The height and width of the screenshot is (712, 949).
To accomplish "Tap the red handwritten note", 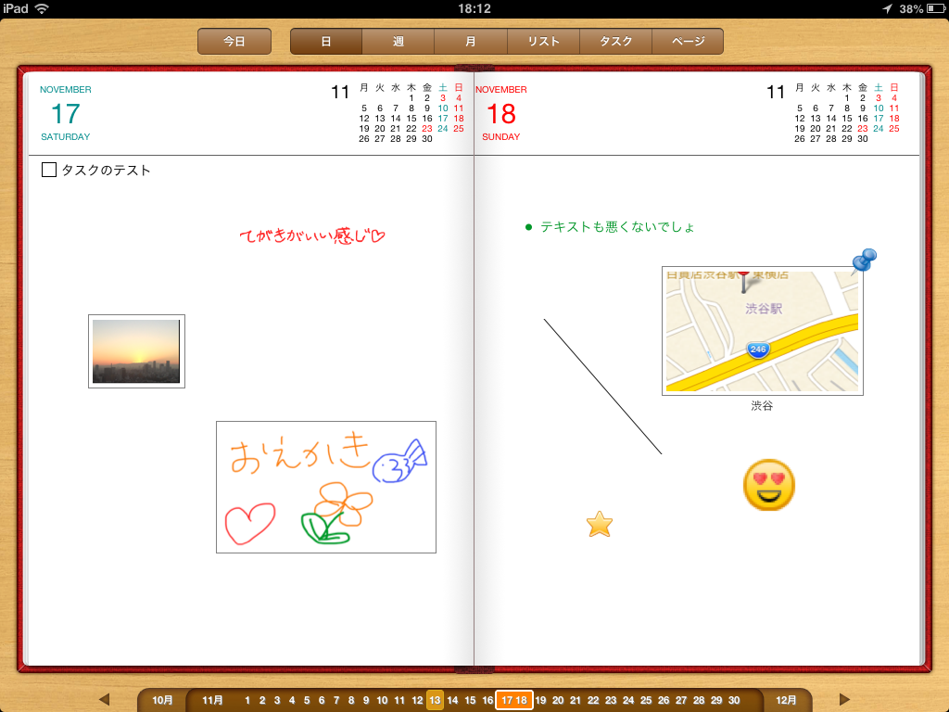I will 311,237.
